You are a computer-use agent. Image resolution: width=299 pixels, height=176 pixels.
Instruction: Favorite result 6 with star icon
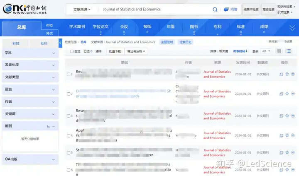coord(287,170)
